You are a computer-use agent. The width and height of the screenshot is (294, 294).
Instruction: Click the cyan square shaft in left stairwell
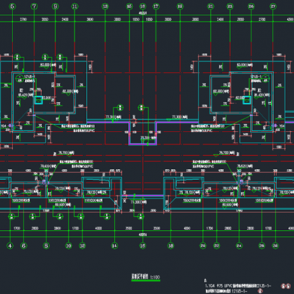38,100
